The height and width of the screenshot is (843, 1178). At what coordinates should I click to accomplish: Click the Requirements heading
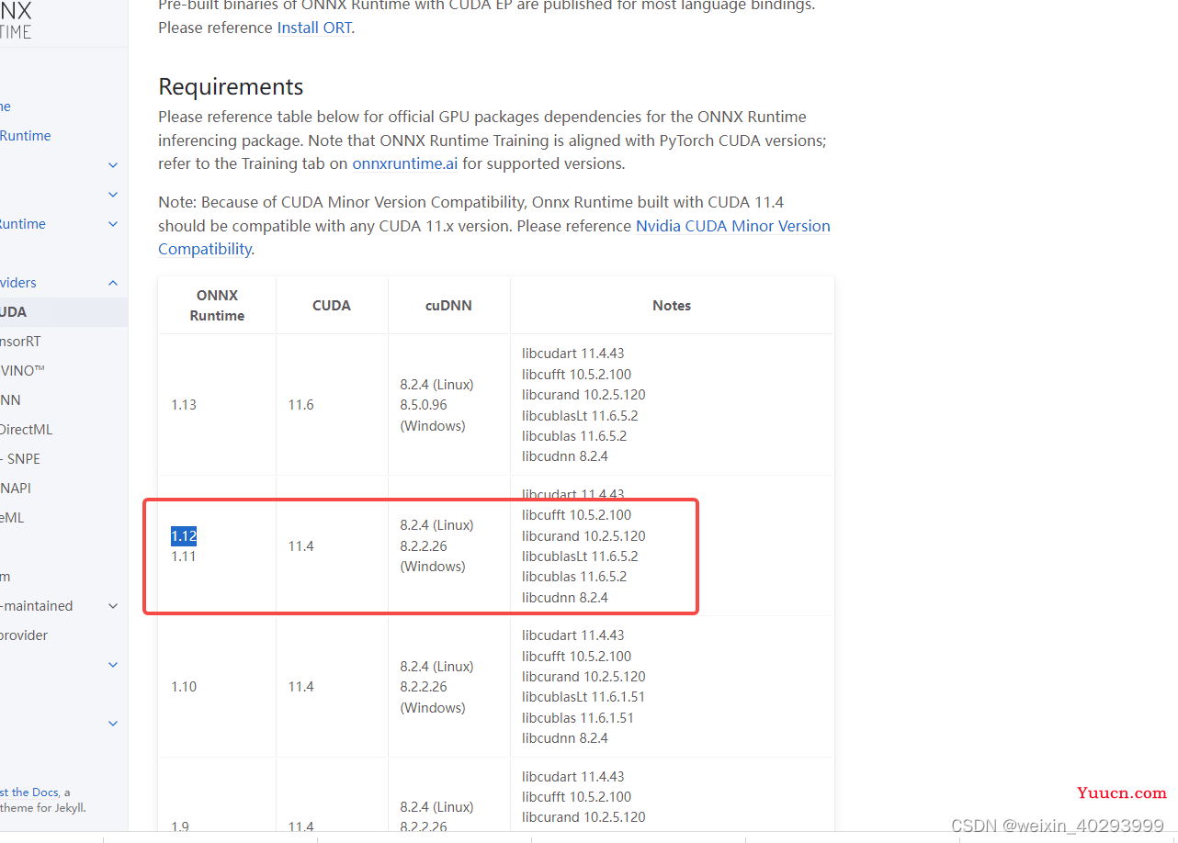click(231, 86)
